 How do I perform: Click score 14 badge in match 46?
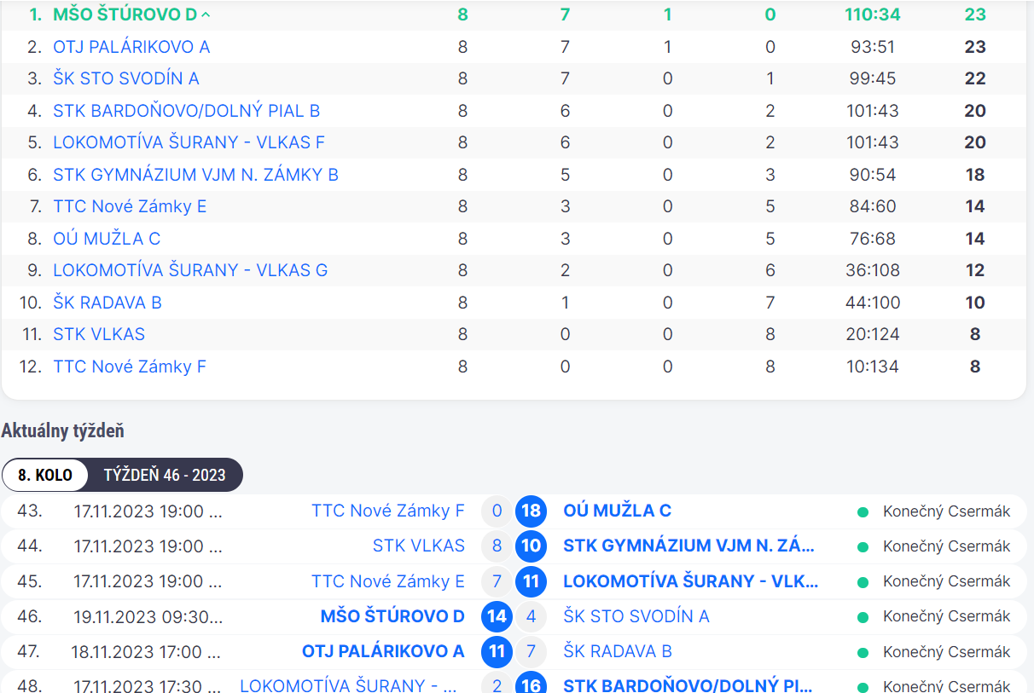[x=497, y=616]
